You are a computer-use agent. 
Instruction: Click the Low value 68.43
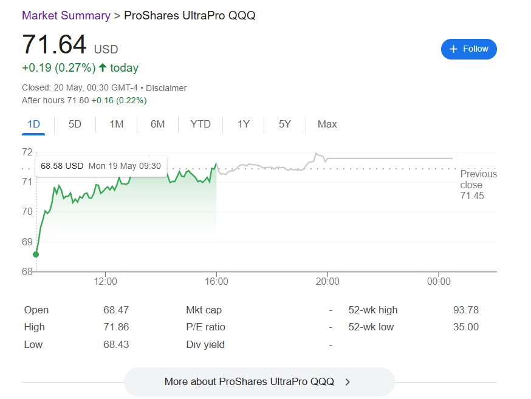point(116,344)
